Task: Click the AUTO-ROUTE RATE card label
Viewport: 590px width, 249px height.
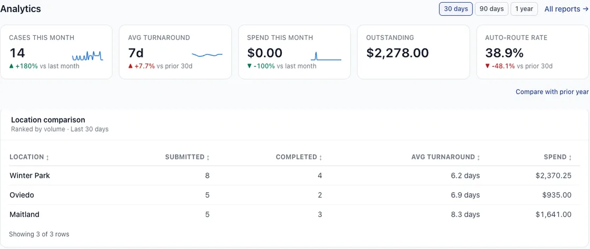Action: point(516,37)
